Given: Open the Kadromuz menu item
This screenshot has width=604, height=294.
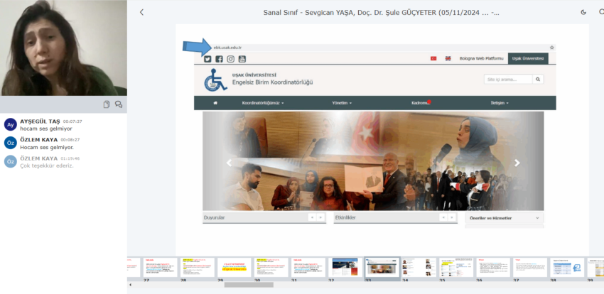Looking at the screenshot, I should (x=420, y=103).
